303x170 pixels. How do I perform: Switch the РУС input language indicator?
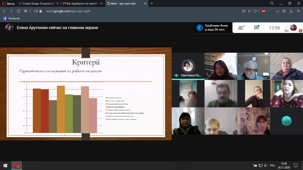coord(272,166)
